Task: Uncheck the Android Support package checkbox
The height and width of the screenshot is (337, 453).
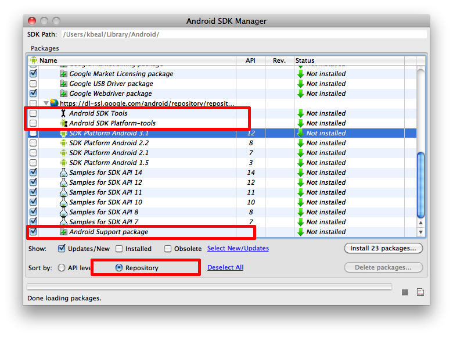Action: point(33,231)
